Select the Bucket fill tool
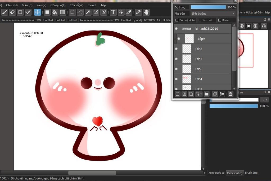Viewport: 271px width, 181px height. [x=55, y=12]
